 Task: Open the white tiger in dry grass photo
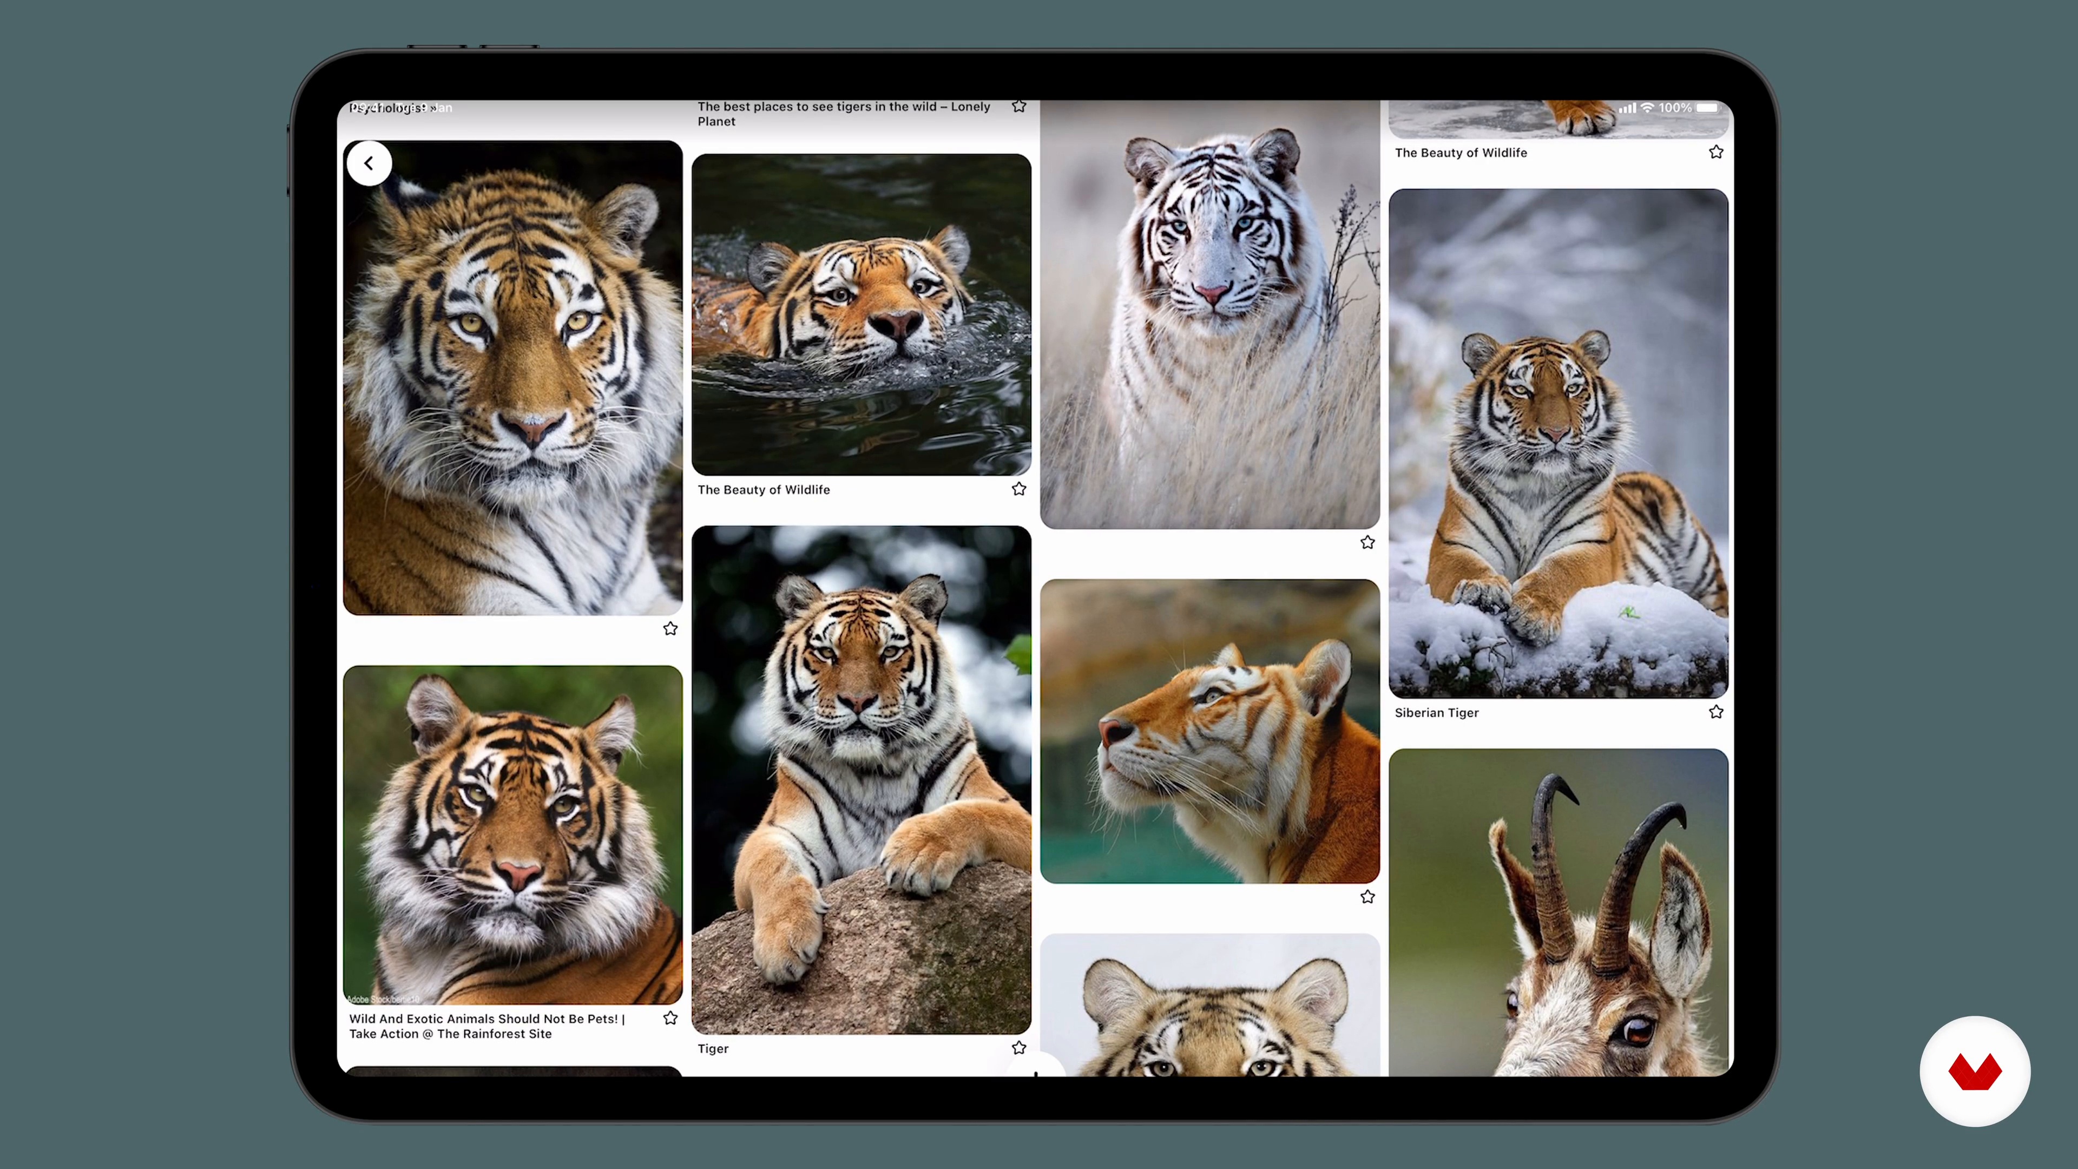coord(1209,314)
